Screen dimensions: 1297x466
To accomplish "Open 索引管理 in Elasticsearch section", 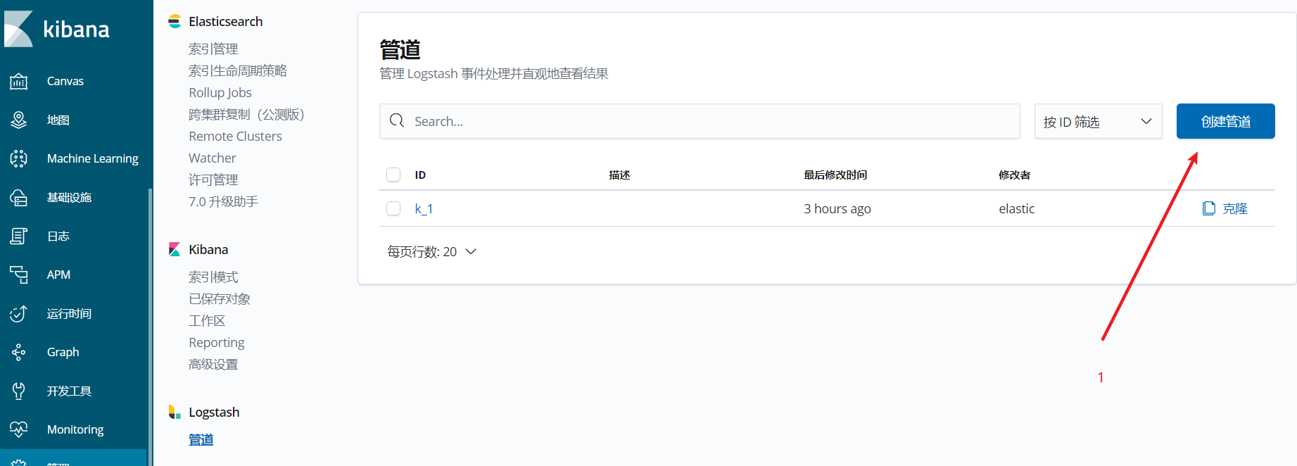I will 213,49.
